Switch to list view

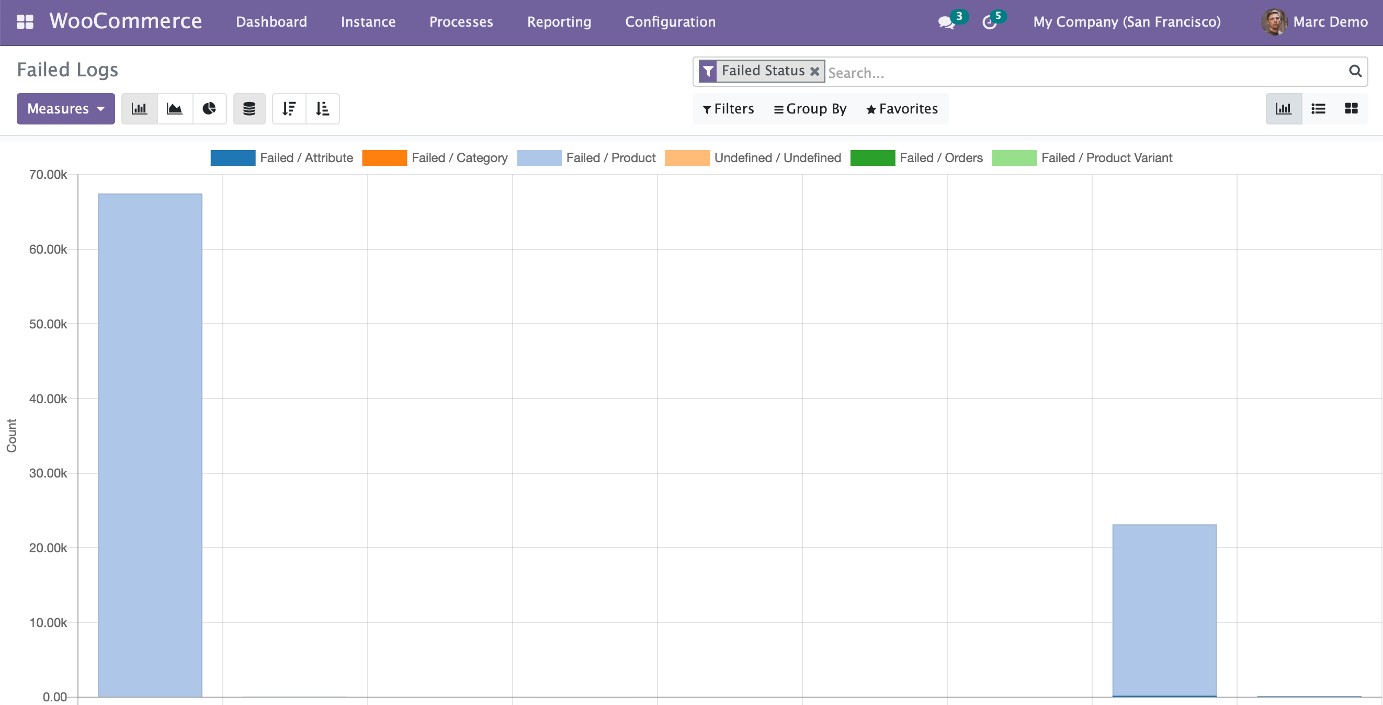pos(1318,109)
